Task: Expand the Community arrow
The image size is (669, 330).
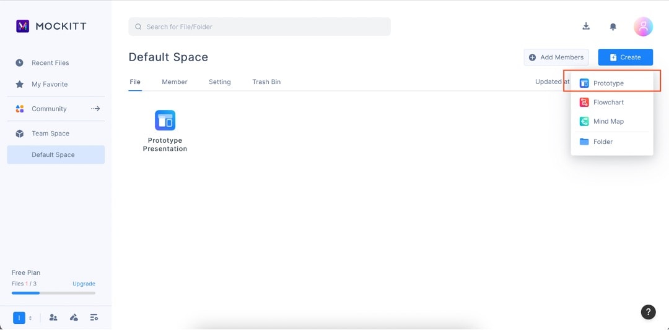Action: tap(95, 109)
